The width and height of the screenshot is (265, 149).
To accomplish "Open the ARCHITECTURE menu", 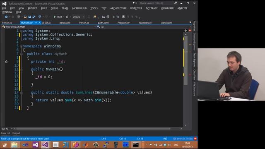I will coord(118,8).
